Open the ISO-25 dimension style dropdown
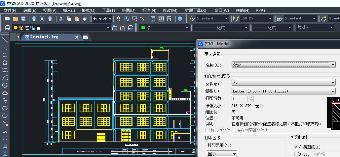The image size is (340, 157). pos(270,18)
